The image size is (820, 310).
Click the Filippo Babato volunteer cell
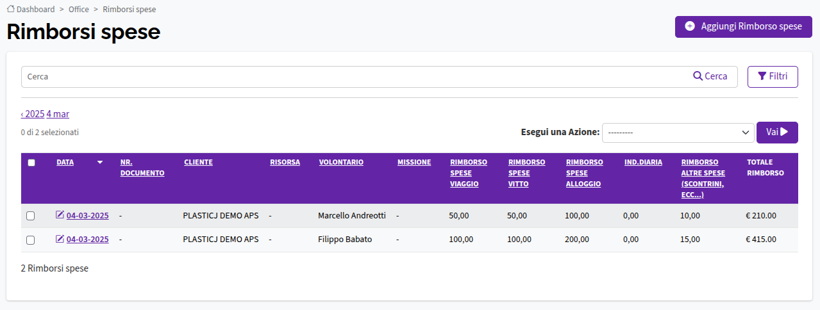click(345, 240)
